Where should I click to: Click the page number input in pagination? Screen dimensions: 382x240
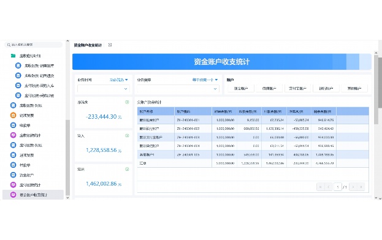[x=337, y=187]
